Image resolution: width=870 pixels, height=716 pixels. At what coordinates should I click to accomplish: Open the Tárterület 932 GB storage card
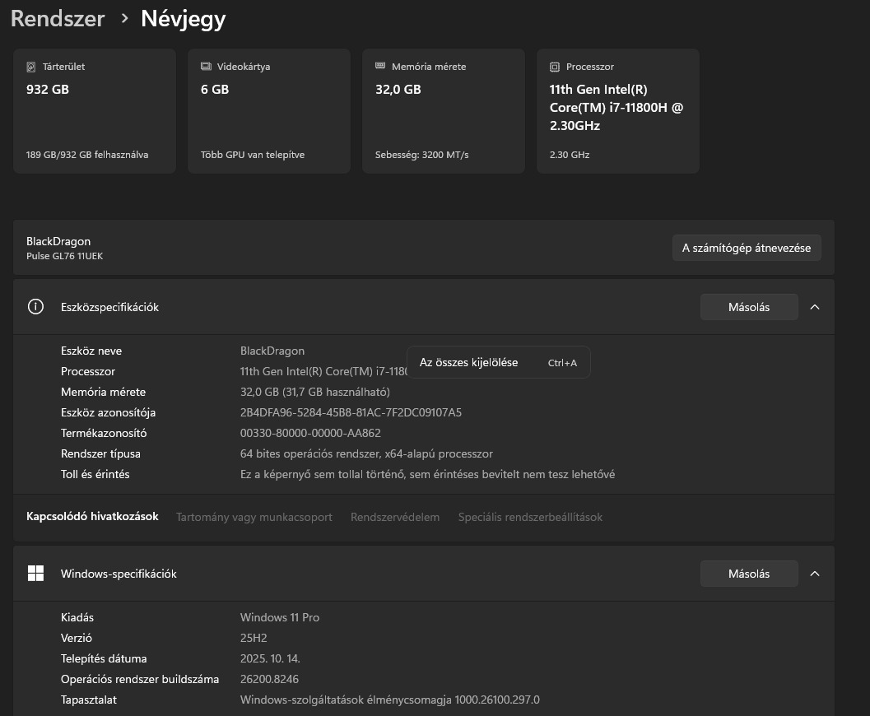95,111
